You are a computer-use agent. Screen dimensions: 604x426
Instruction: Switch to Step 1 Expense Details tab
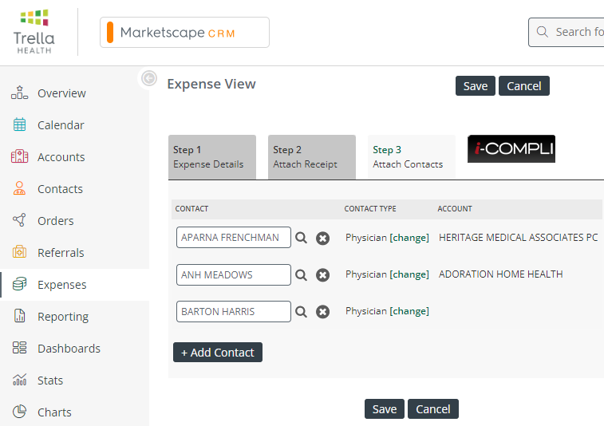point(212,157)
